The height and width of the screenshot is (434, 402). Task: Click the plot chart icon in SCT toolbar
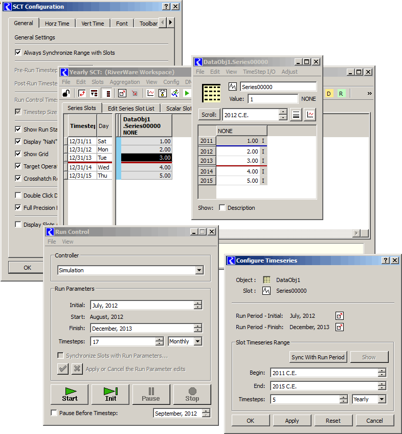(150, 93)
